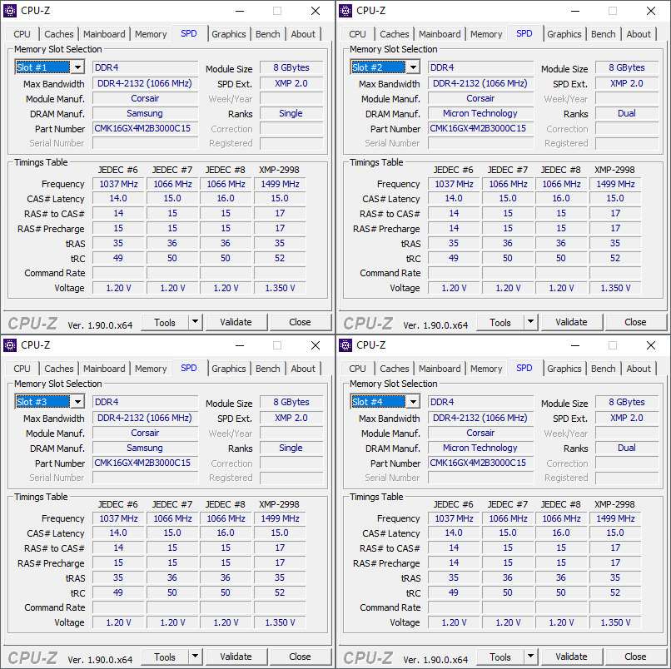Click the CPU-Z app icon in Slot #3 window
Viewport: 671px width, 669px height.
pyautogui.click(x=10, y=345)
